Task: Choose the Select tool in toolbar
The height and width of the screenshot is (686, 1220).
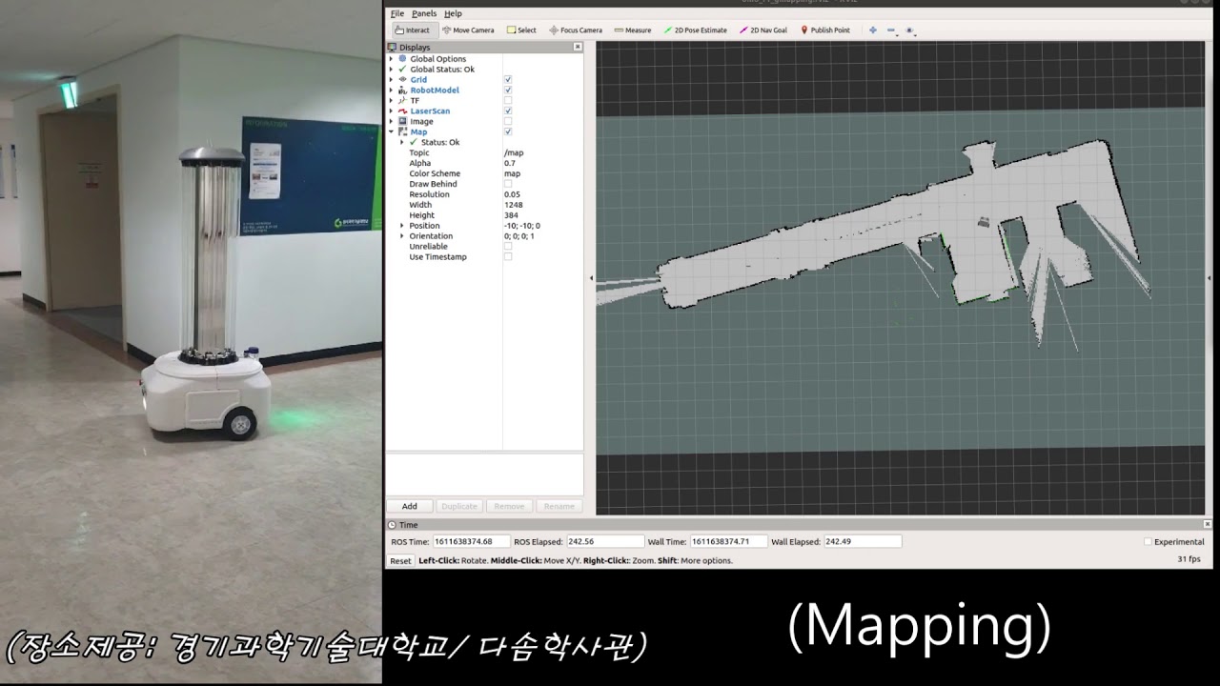Action: [521, 30]
